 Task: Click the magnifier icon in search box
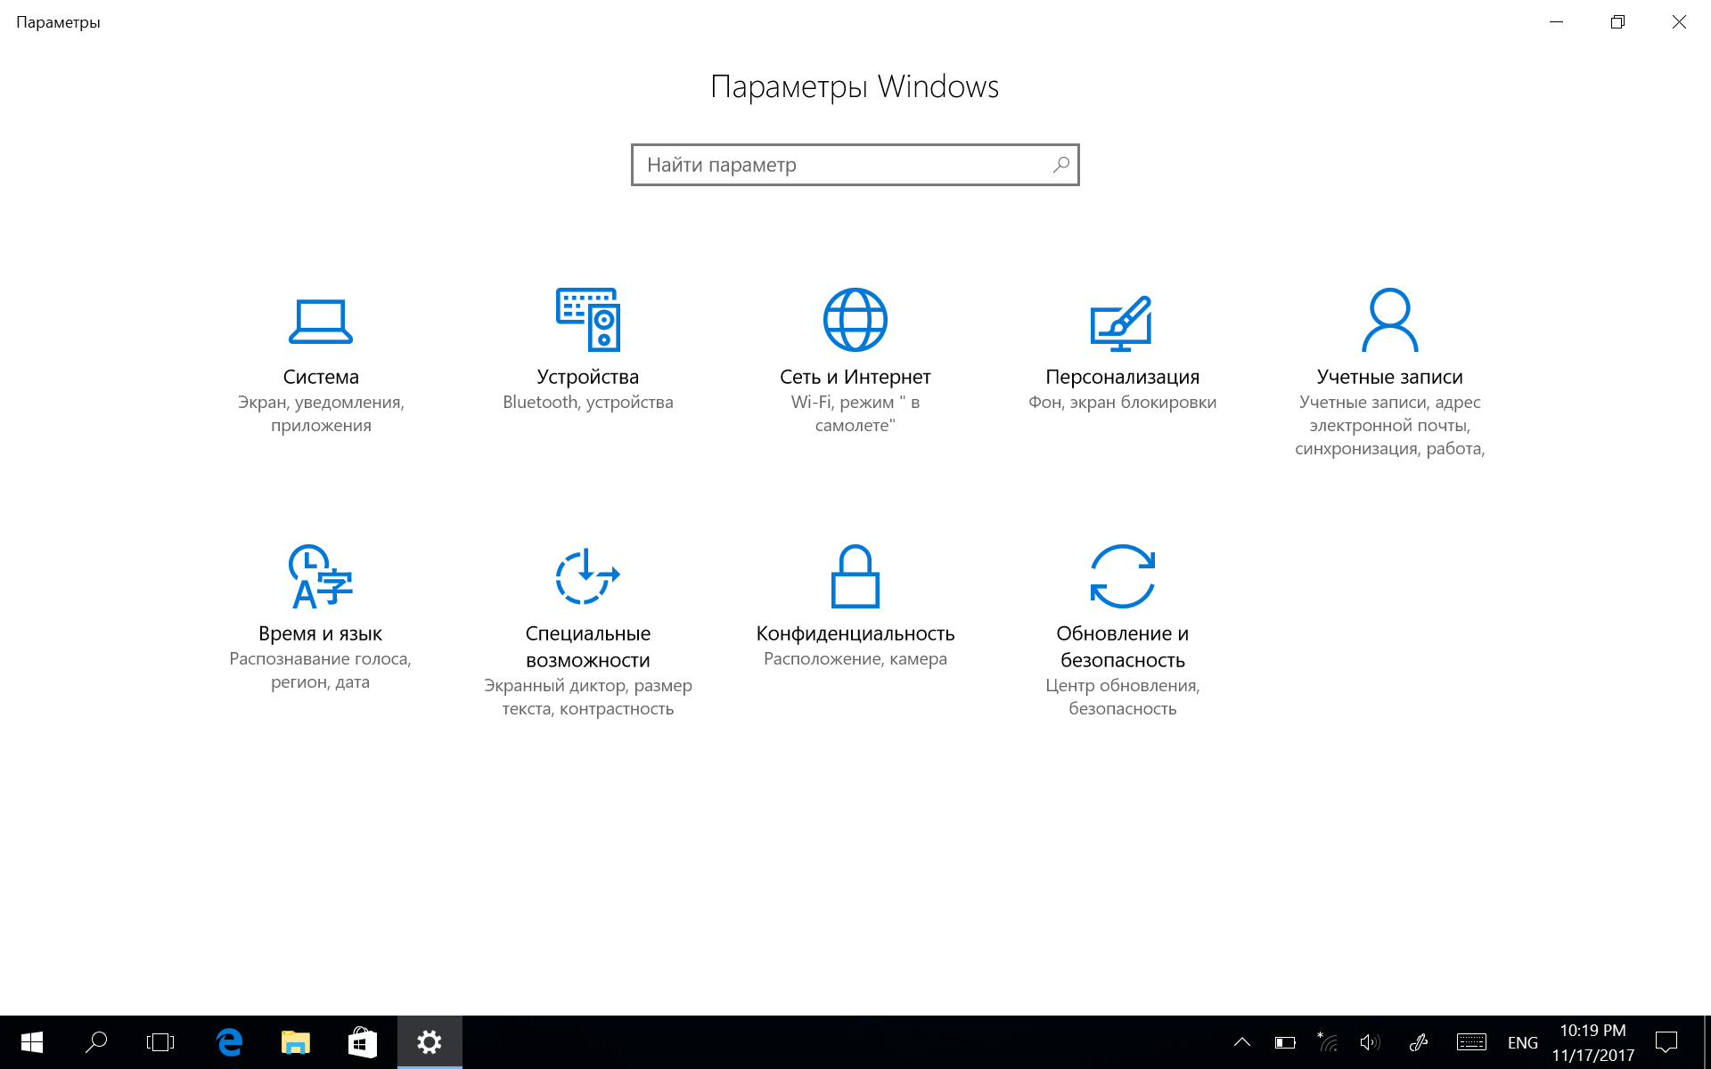[1060, 165]
